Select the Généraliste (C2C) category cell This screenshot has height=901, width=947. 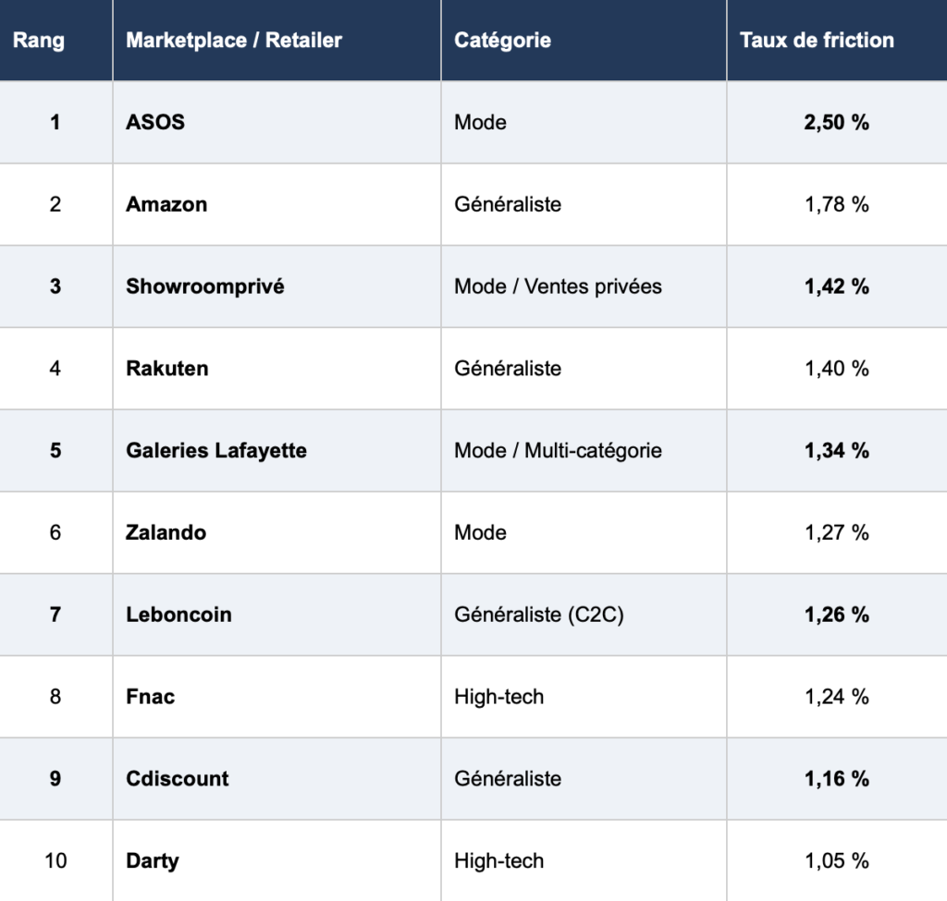(539, 615)
